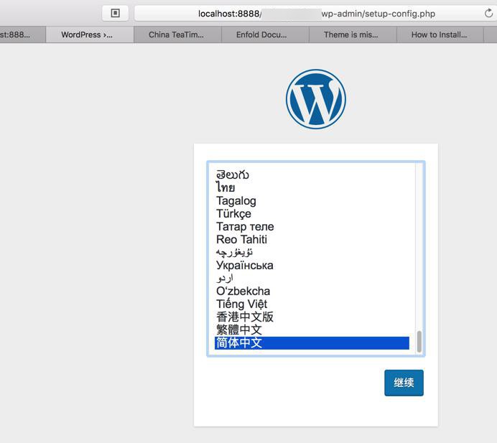
Task: Open the partially hidden st:888... tab
Action: point(22,34)
